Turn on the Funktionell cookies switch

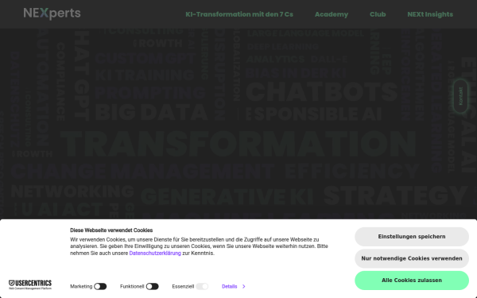153,286
